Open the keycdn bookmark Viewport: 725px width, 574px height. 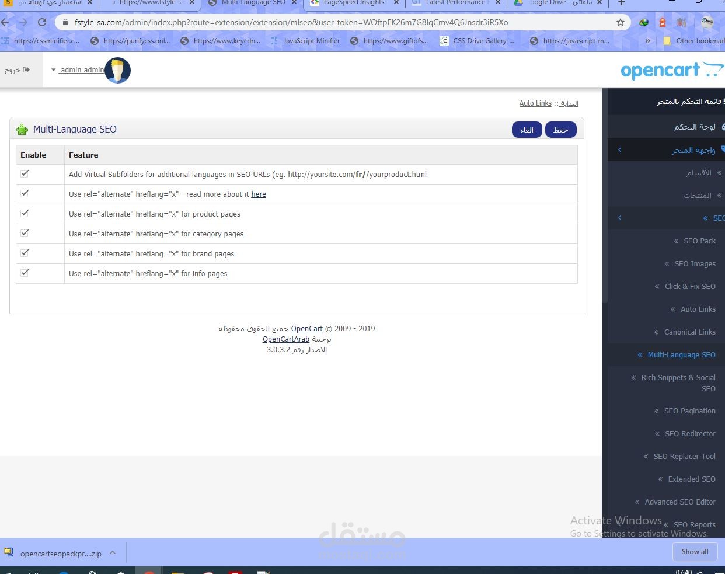tap(220, 41)
